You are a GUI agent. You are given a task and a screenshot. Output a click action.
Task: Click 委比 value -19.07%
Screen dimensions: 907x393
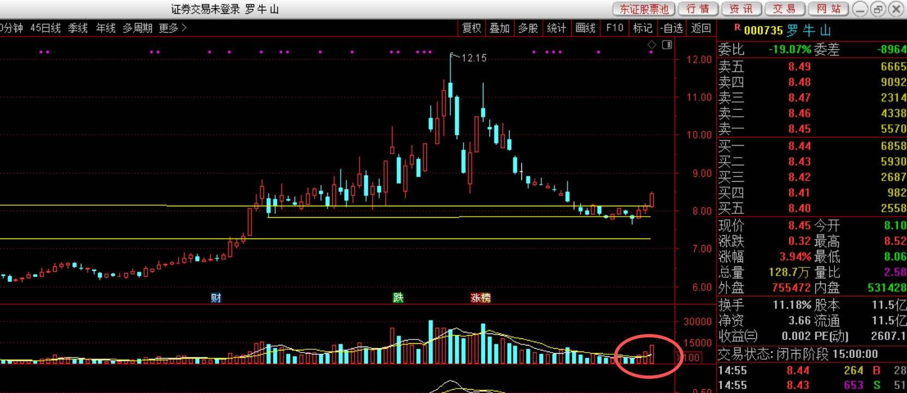pyautogui.click(x=790, y=49)
